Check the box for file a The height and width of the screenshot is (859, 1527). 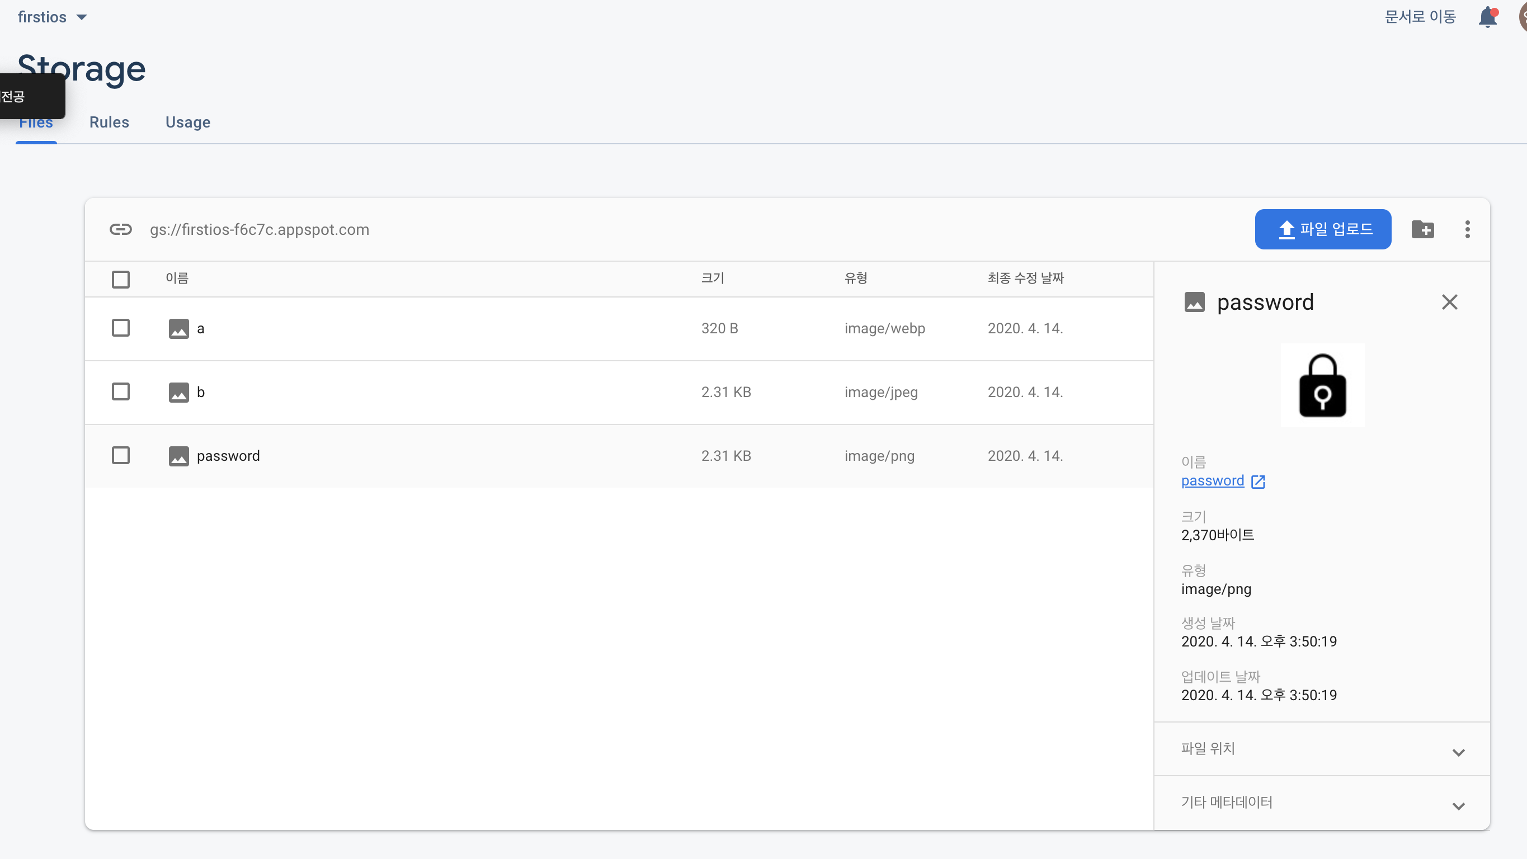(x=121, y=328)
